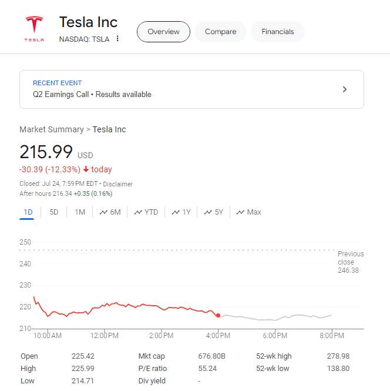This screenshot has height=391, width=390.
Task: Switch to the Overview tab
Action: point(163,32)
